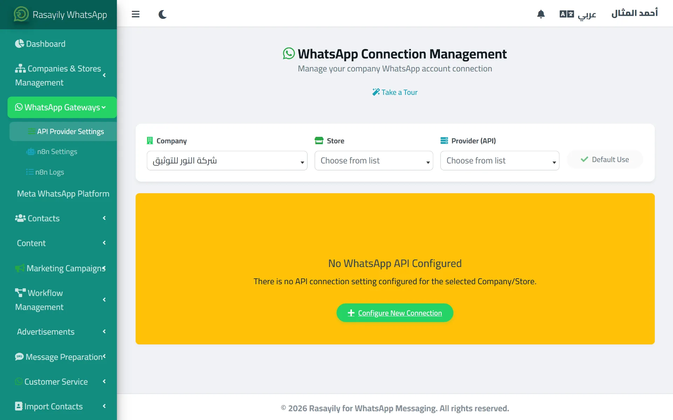Image resolution: width=673 pixels, height=420 pixels.
Task: Open Meta WhatsApp Platform
Action: tap(63, 194)
